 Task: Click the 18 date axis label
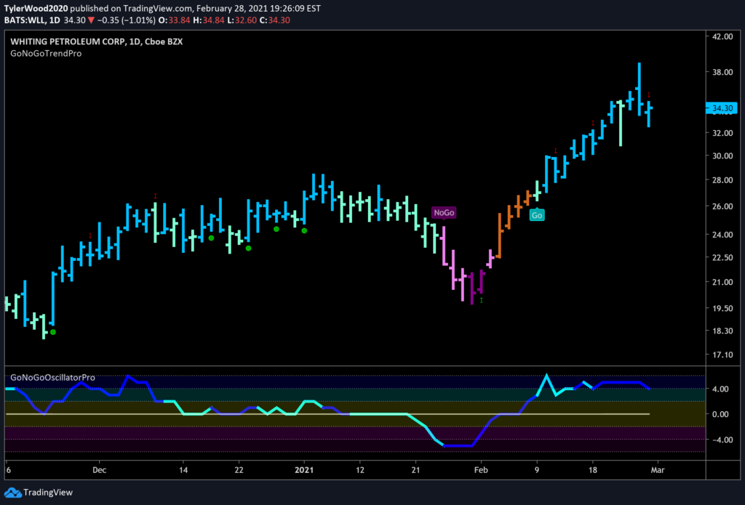click(592, 470)
